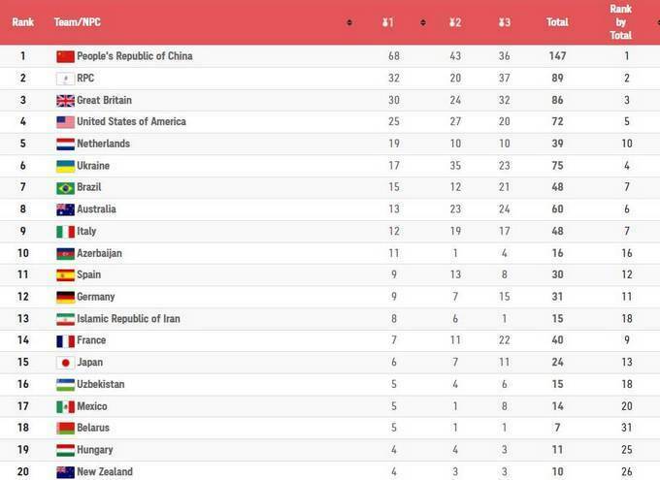
Task: Click sort arrow between gold and silver icons
Action: click(423, 21)
